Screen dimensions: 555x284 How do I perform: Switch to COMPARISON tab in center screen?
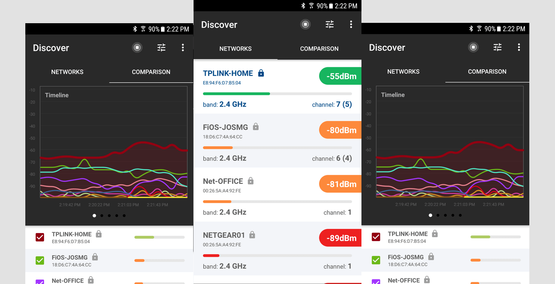319,49
